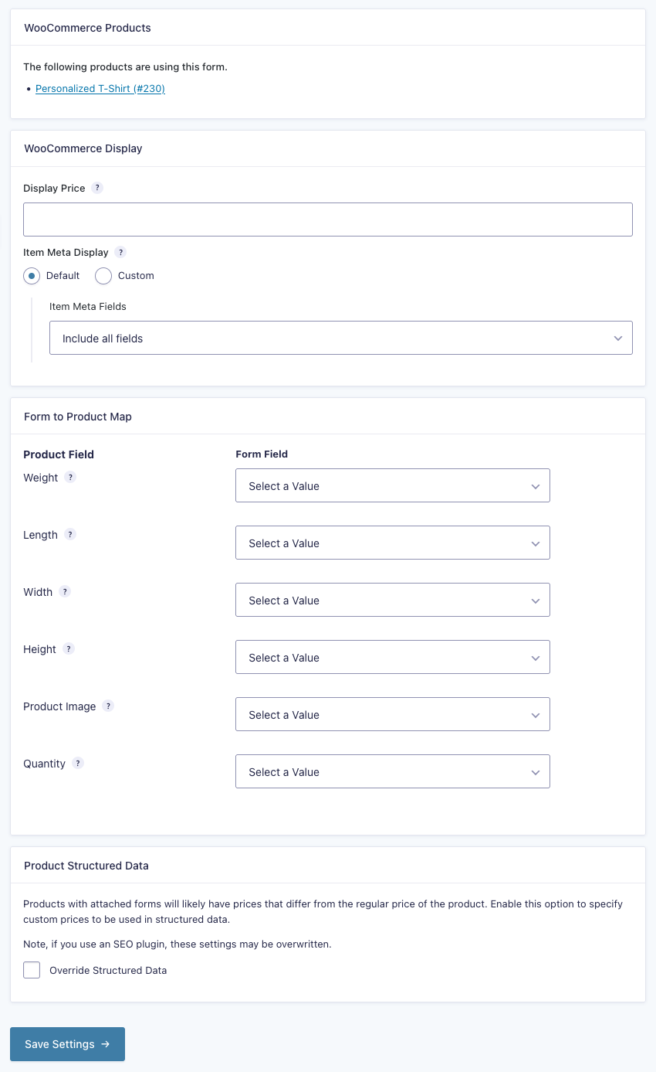The image size is (656, 1072).
Task: Click the Height field help icon
Action: 69,649
